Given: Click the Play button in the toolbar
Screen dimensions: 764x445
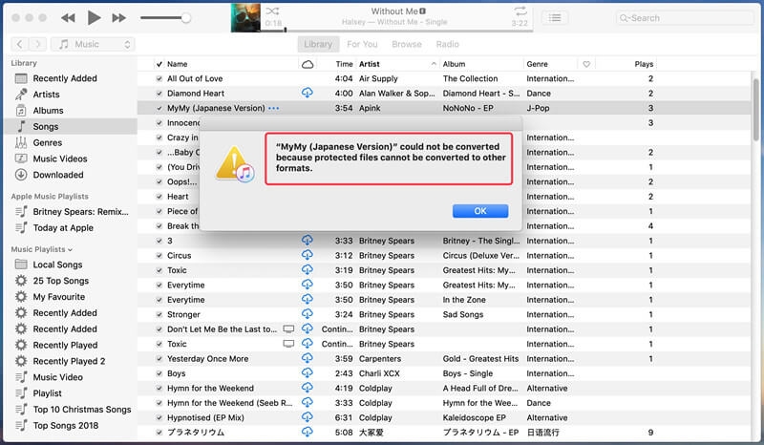Looking at the screenshot, I should (94, 17).
